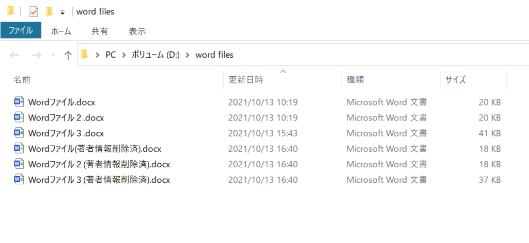Image resolution: width=529 pixels, height=243 pixels.
Task: Expand the recent locations dropdown arrow
Action: click(x=53, y=55)
